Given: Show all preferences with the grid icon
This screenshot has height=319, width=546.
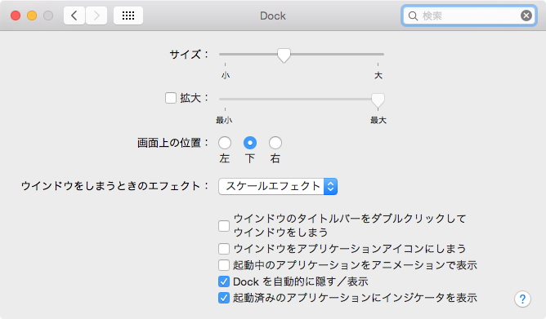Looking at the screenshot, I should (128, 16).
